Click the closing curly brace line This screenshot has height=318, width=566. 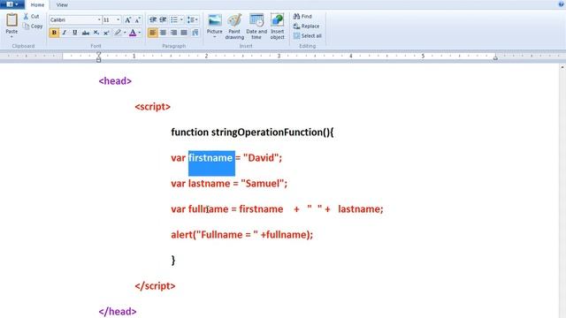pos(173,261)
